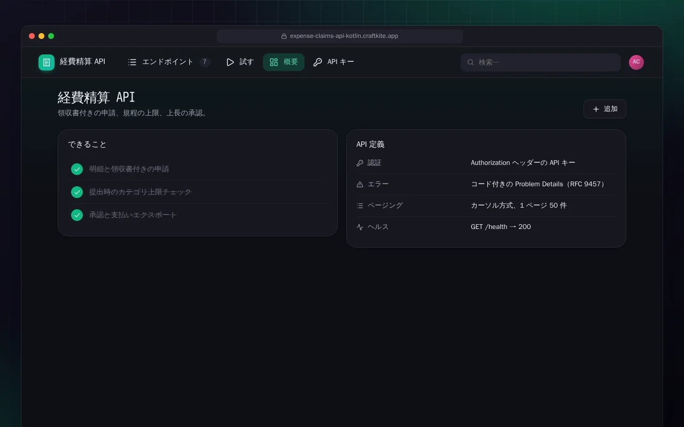Image resolution: width=684 pixels, height=427 pixels.
Task: Click the エラー row label
Action: coord(378,184)
